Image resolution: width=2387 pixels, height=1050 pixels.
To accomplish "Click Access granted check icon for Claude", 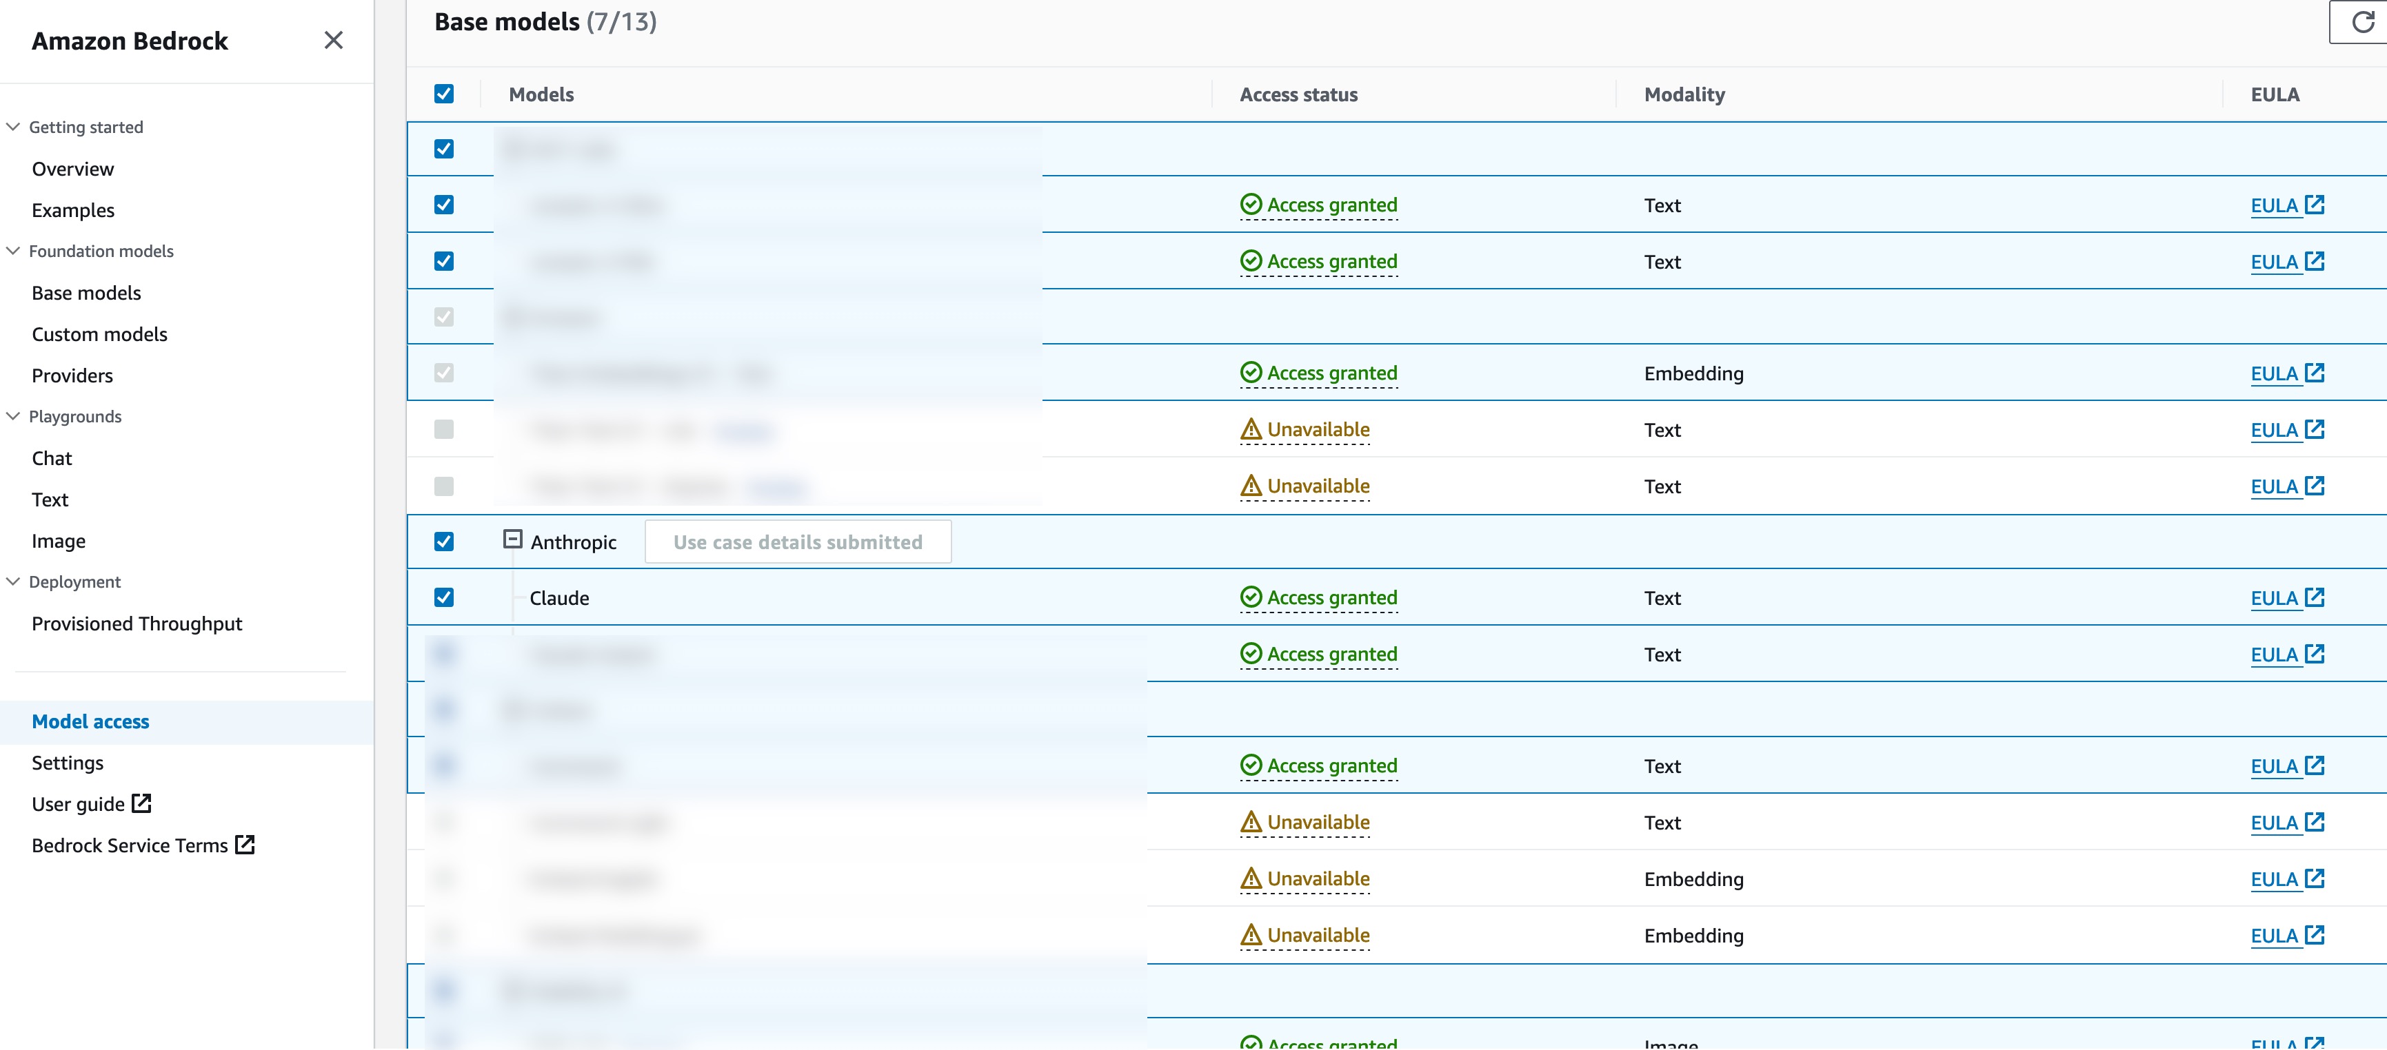I will point(1251,597).
